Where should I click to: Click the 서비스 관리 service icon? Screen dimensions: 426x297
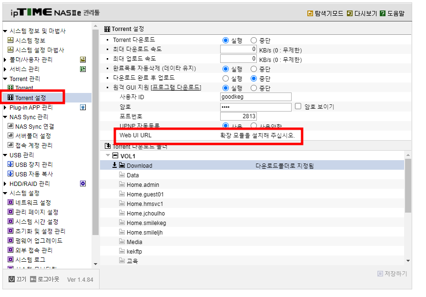pos(83,69)
